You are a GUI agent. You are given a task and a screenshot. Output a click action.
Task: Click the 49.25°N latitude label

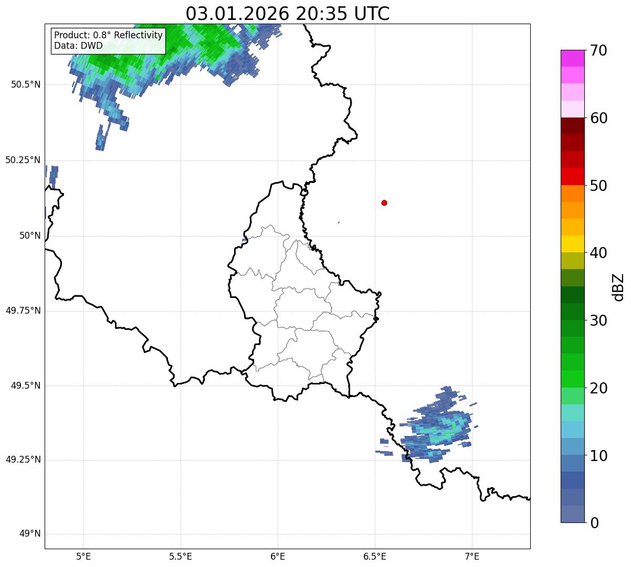(x=23, y=460)
